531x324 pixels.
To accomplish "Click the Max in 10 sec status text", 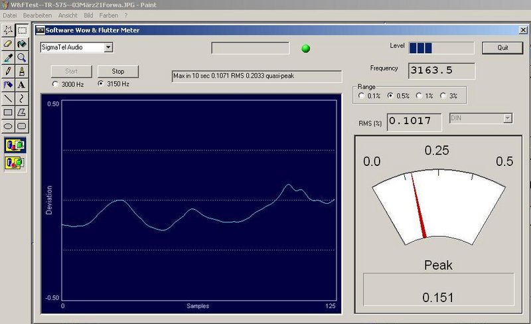I will tap(257, 76).
